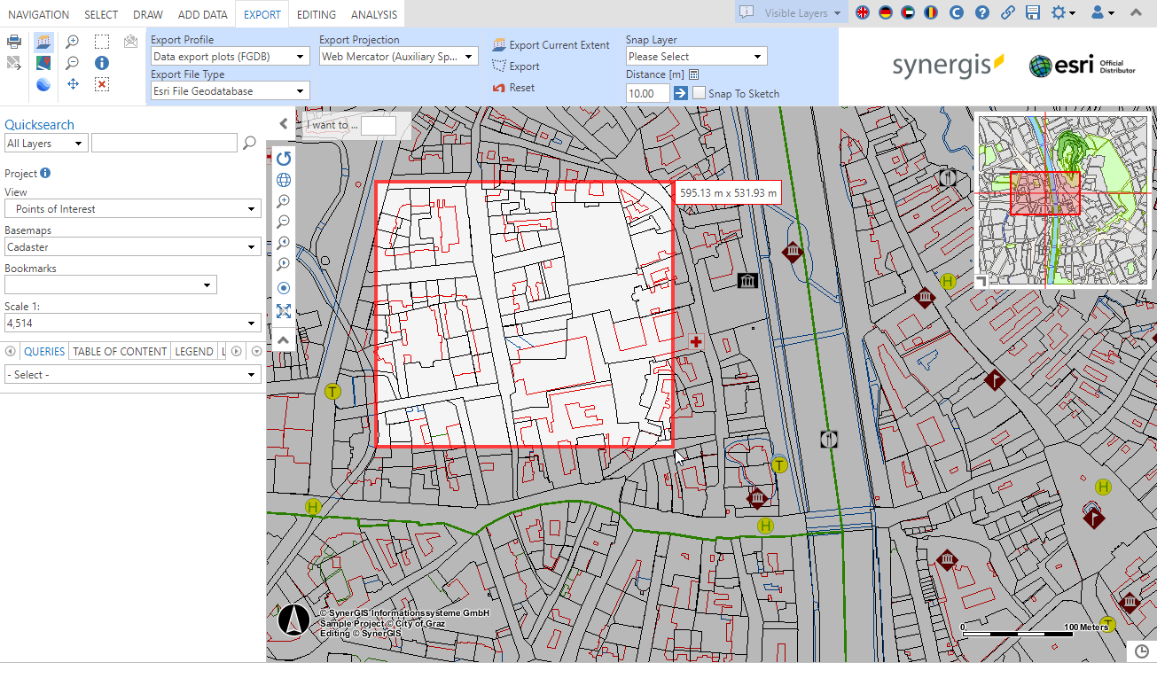
Task: Open the time slider clock icon bottom right
Action: point(1140,650)
